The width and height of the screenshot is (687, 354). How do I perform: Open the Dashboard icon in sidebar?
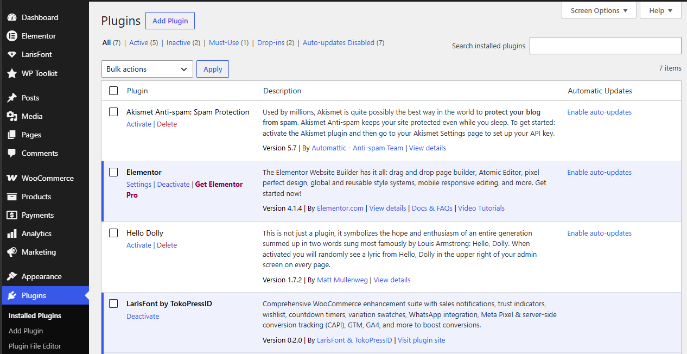pyautogui.click(x=12, y=17)
